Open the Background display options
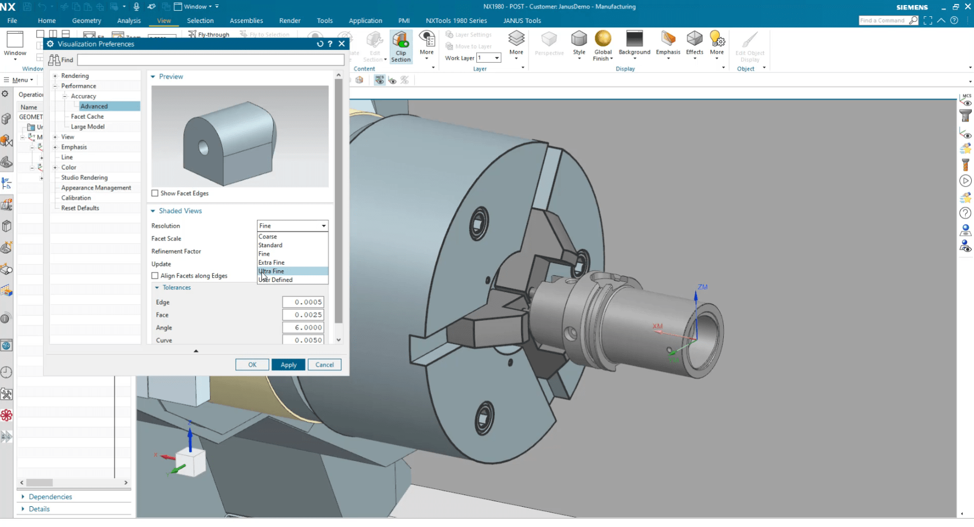The width and height of the screenshot is (974, 527). click(635, 45)
